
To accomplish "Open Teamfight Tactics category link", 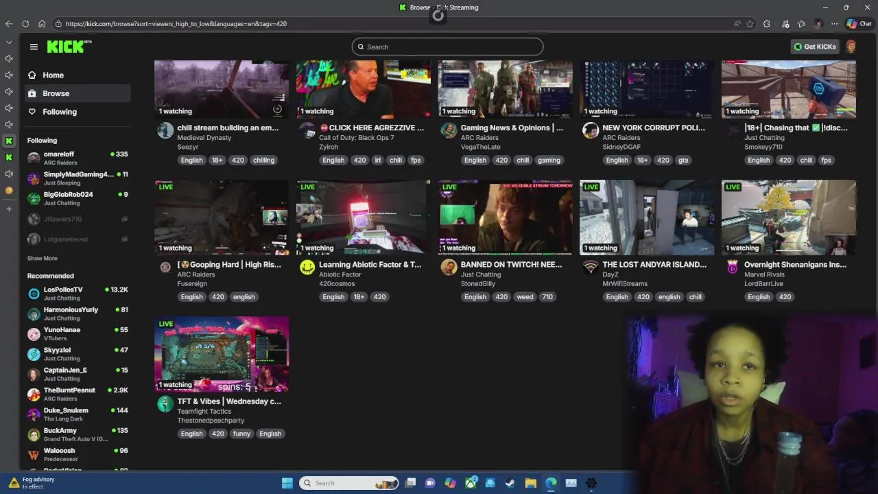I will point(204,411).
